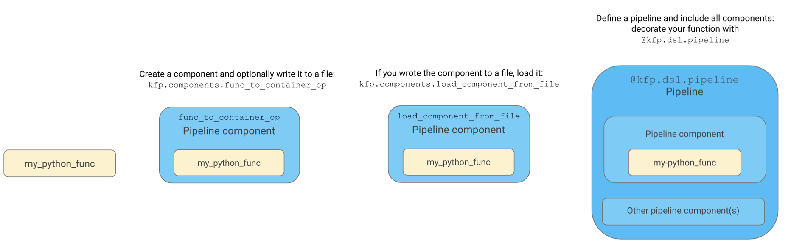Click @kfp.dsl.pipeline label inside the Pipeline box

pyautogui.click(x=684, y=80)
